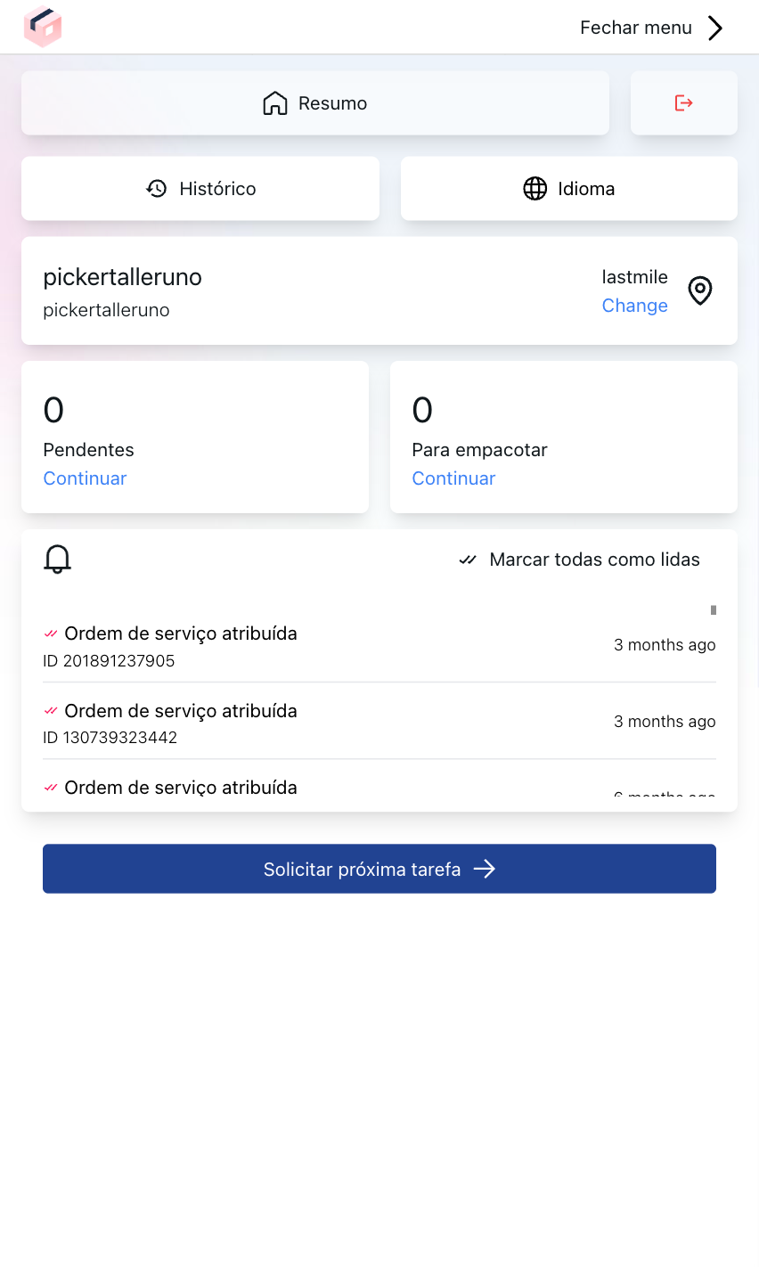
Task: Switch to the Resumo tab
Action: tap(315, 102)
